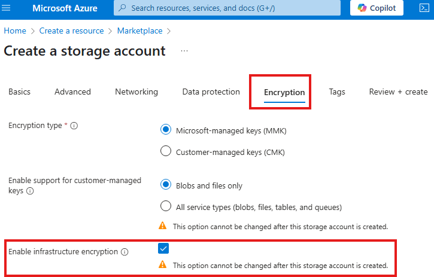
Task: Switch to the Networking tab
Action: click(136, 92)
